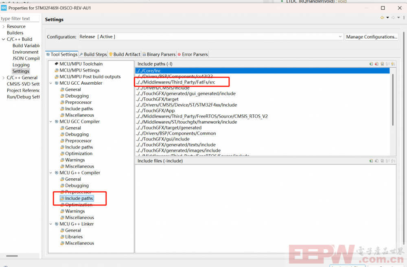Open Builders properties page
The width and height of the screenshot is (407, 267).
pos(15,33)
